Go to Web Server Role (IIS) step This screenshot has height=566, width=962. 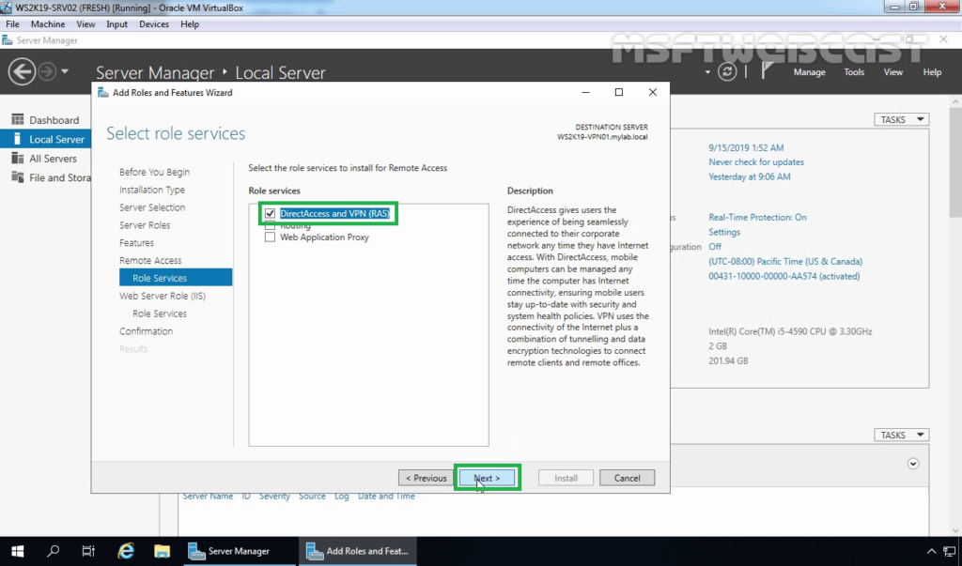163,296
